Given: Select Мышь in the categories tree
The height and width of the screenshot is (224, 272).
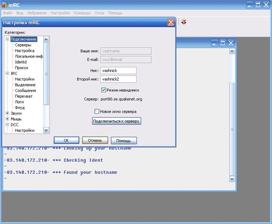Looking at the screenshot, I should click(x=16, y=119).
